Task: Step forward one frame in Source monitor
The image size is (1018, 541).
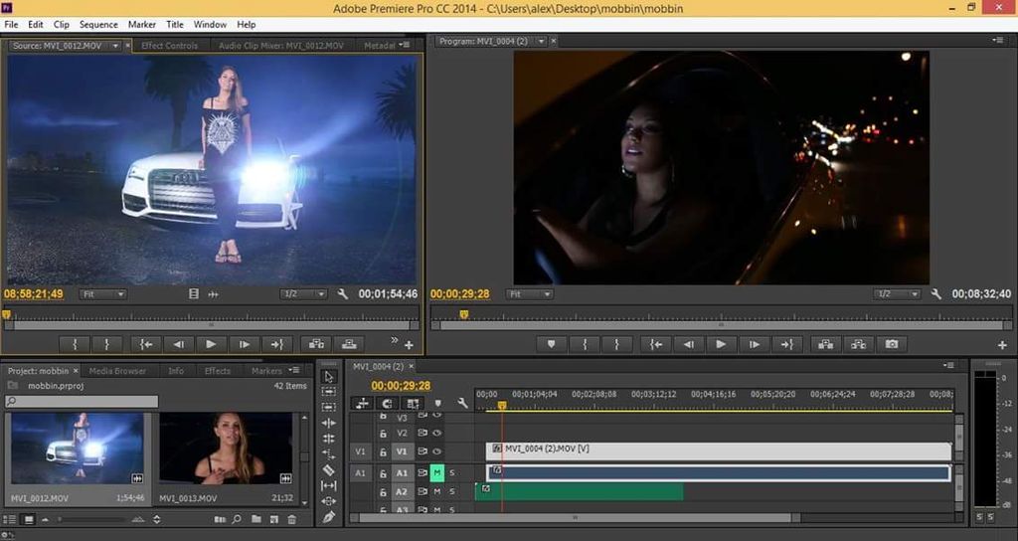Action: pos(245,344)
